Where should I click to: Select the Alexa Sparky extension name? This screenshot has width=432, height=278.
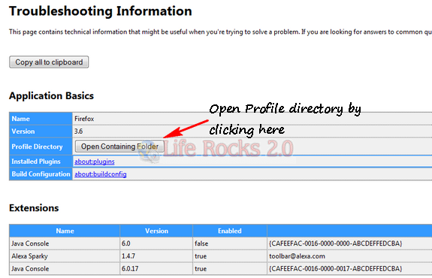pos(29,256)
